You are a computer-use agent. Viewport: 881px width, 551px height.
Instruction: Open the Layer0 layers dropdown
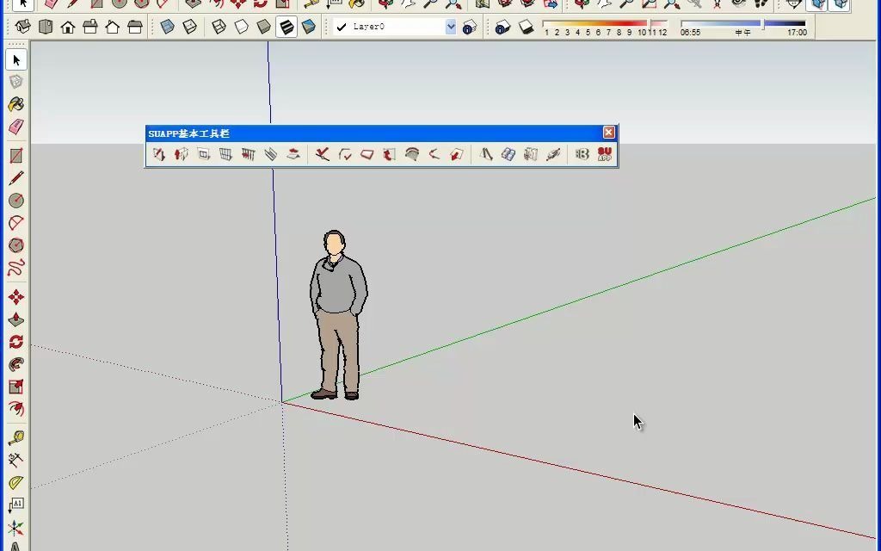coord(451,27)
